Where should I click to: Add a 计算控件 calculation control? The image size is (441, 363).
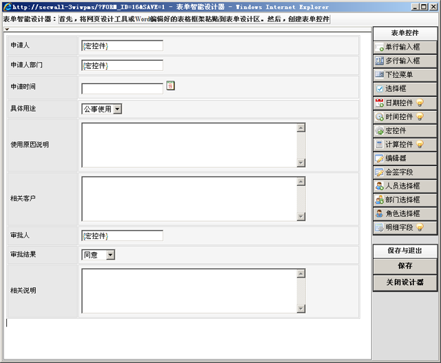[404, 145]
